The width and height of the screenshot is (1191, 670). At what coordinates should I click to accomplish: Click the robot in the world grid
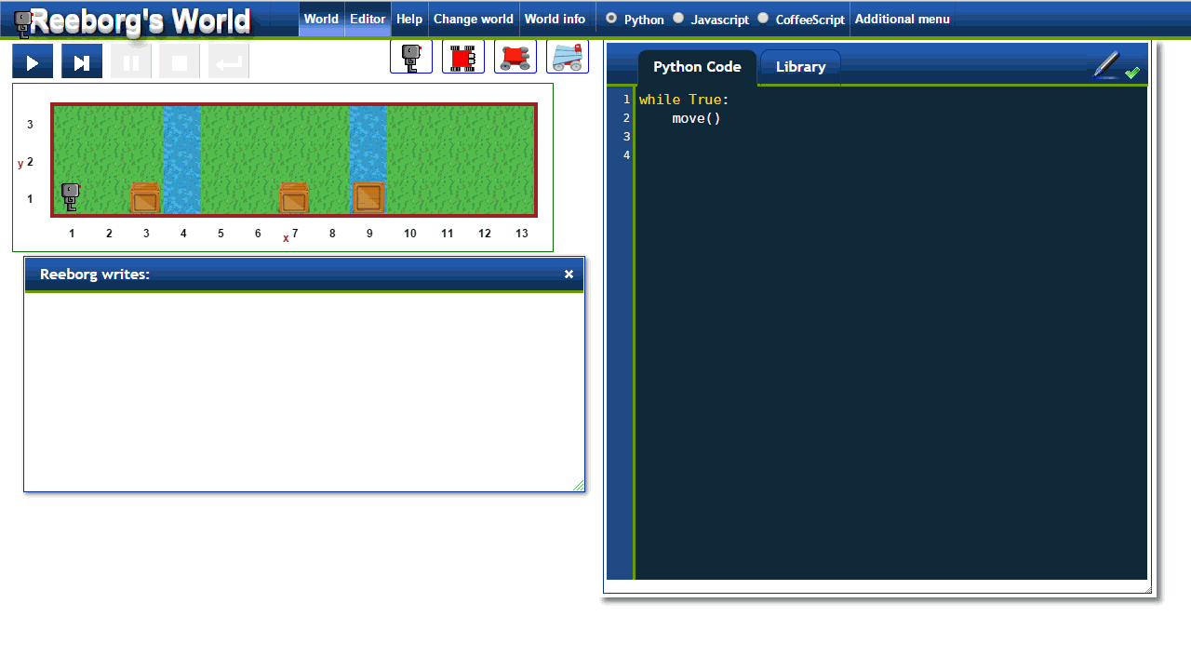tap(71, 197)
